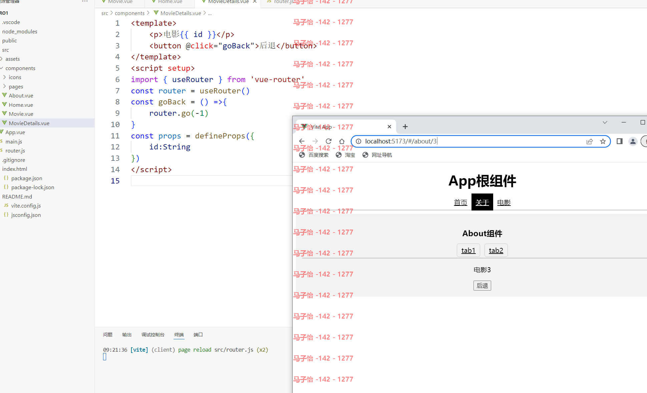The width and height of the screenshot is (647, 393).
Task: Reload the page with refresh icon
Action: click(x=329, y=141)
